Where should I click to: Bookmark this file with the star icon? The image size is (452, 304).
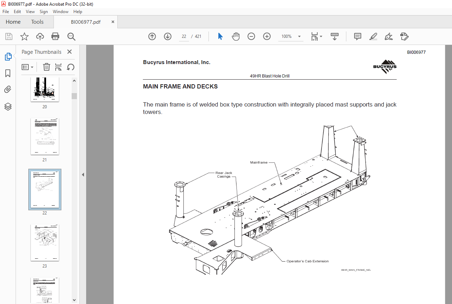tap(24, 36)
